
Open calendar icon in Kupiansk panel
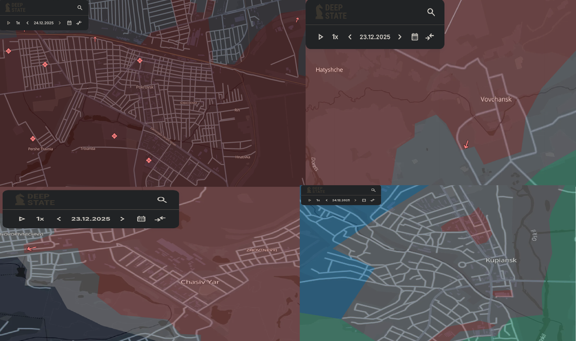click(x=364, y=200)
